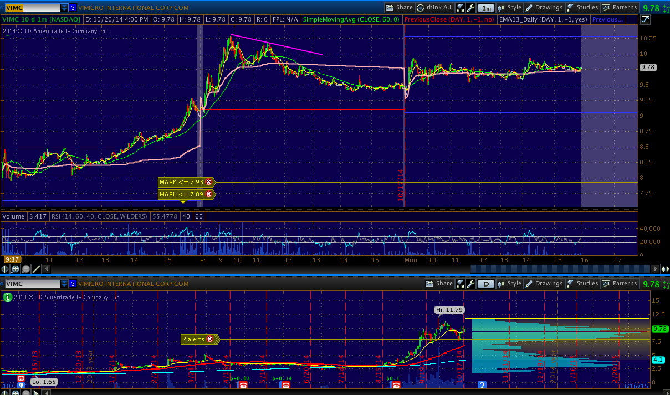Open the 1m timeframe selector
Viewport: 670px width, 395px height.
point(486,8)
